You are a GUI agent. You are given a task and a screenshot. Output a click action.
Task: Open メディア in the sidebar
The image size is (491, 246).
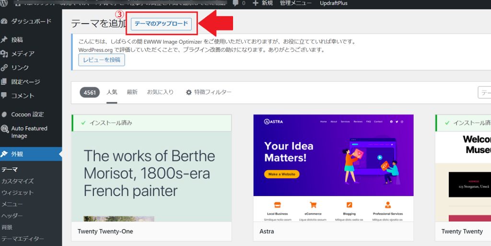pos(23,54)
